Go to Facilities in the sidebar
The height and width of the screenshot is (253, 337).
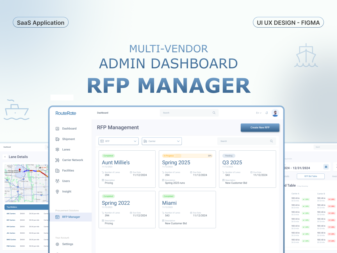pos(68,171)
